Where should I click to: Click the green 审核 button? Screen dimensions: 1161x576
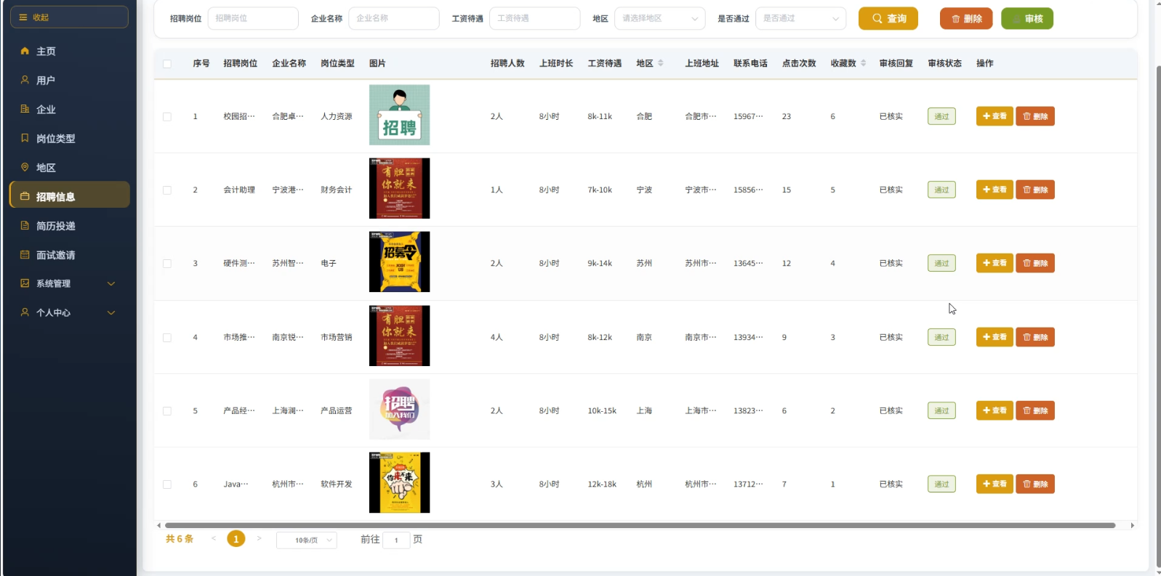click(x=1027, y=19)
